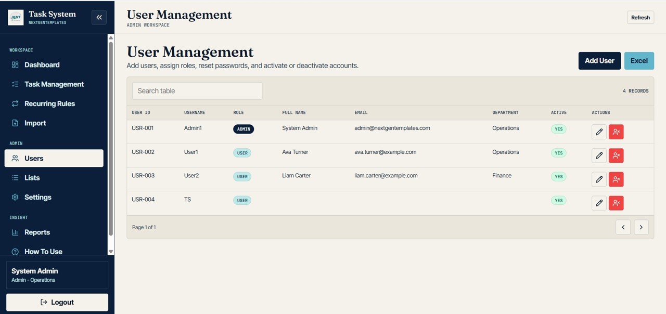
Task: Click YES badge in USR-004 row
Action: pos(559,200)
